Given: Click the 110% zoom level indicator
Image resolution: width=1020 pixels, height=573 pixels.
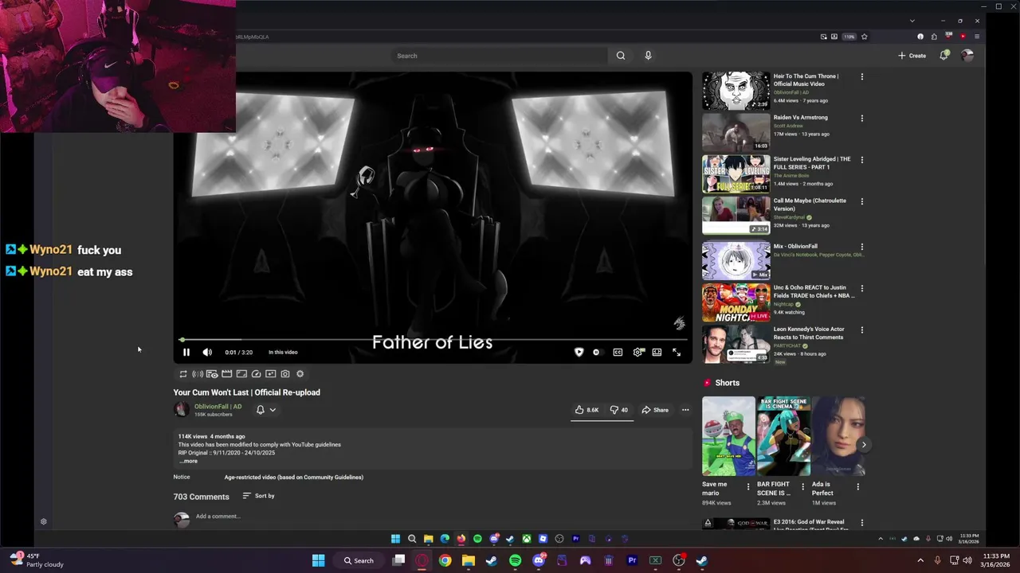Looking at the screenshot, I should point(849,37).
